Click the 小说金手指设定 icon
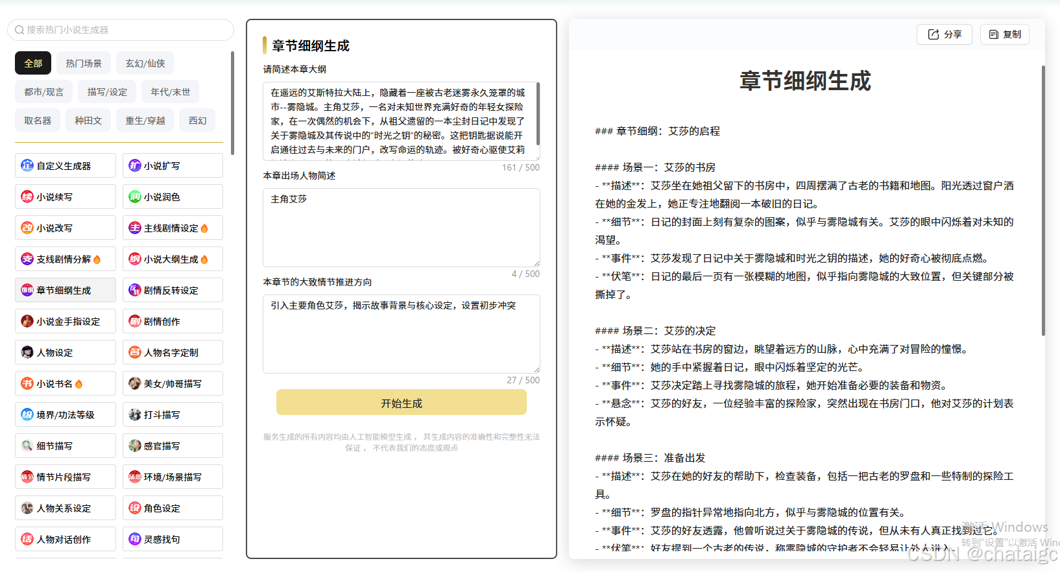The image size is (1060, 572). pos(27,321)
